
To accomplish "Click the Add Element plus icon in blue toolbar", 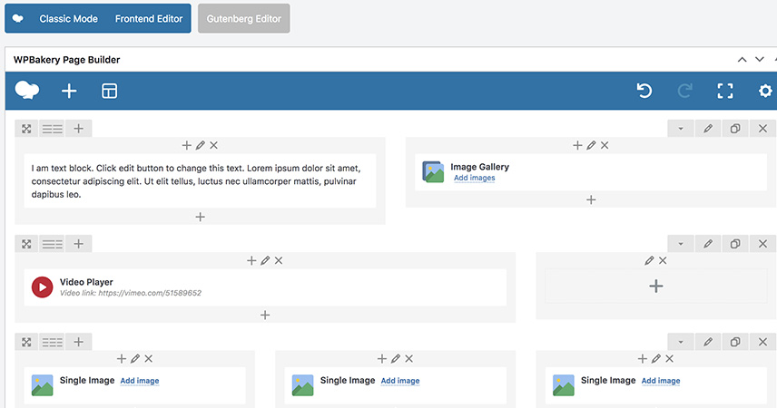I will (69, 91).
